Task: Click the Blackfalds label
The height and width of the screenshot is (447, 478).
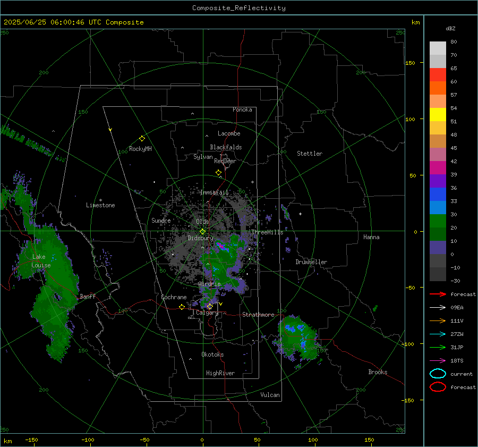Action: 226,147
